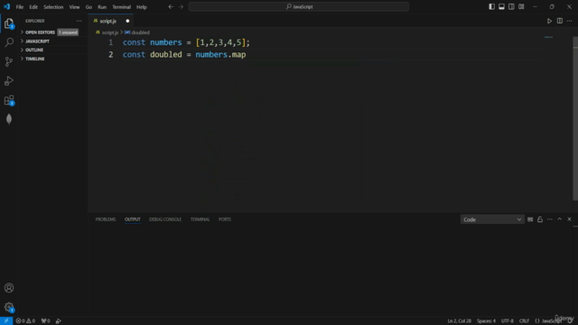Go forward with the navigation arrow

[x=181, y=6]
